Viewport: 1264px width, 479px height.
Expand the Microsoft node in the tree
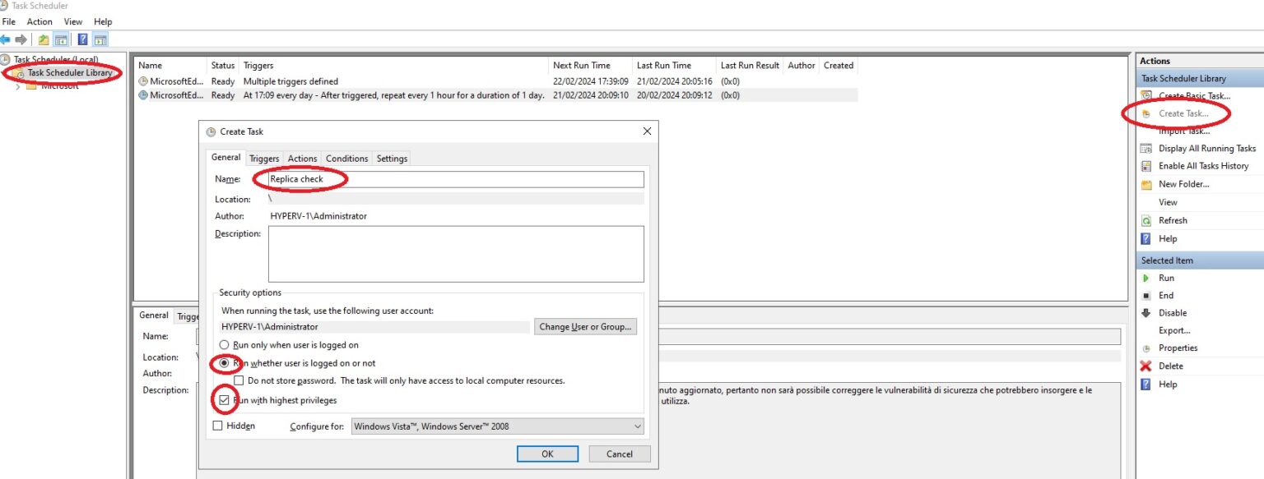click(17, 85)
